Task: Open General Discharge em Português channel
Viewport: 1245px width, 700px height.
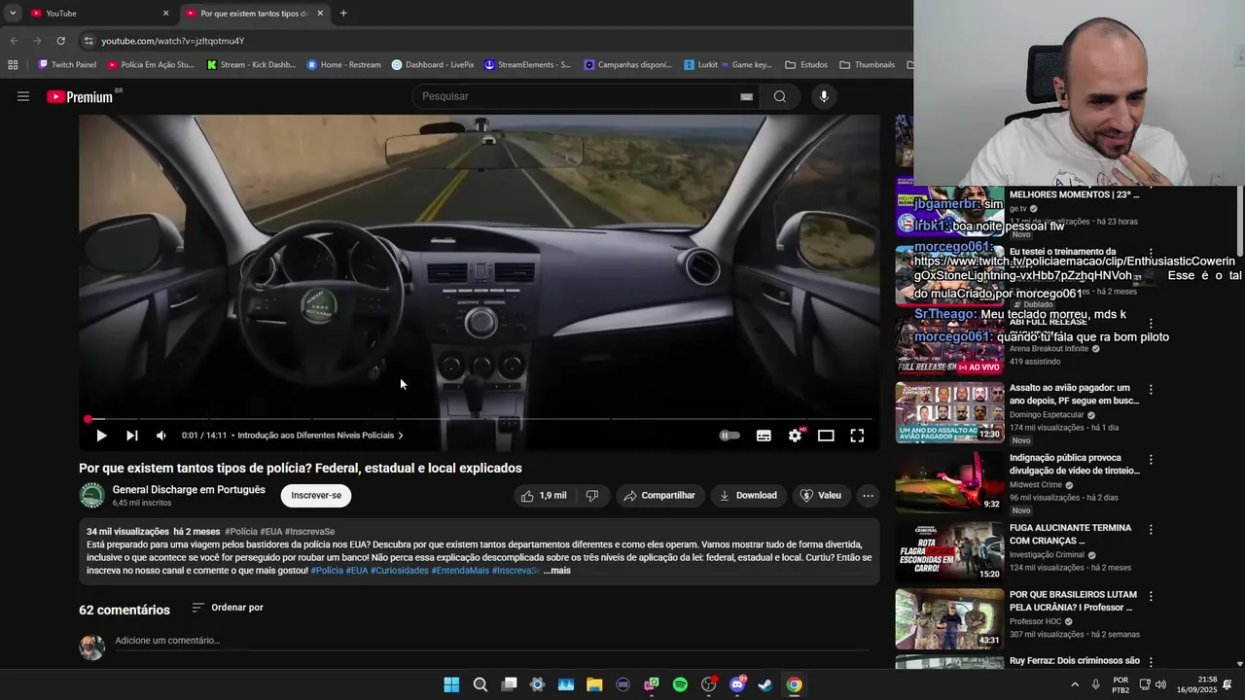Action: [189, 490]
